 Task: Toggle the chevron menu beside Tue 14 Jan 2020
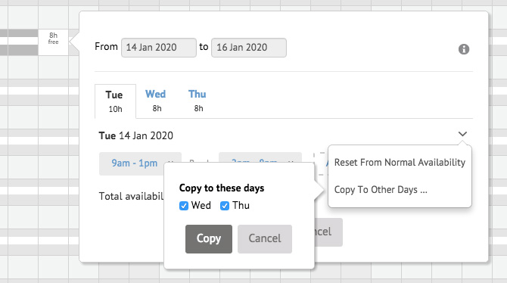point(462,134)
